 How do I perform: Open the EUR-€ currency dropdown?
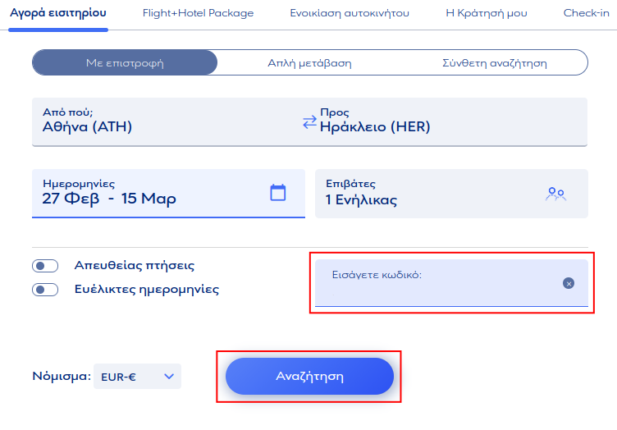coord(137,377)
